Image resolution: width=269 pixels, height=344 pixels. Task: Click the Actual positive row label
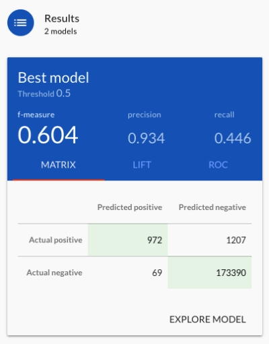coord(56,240)
